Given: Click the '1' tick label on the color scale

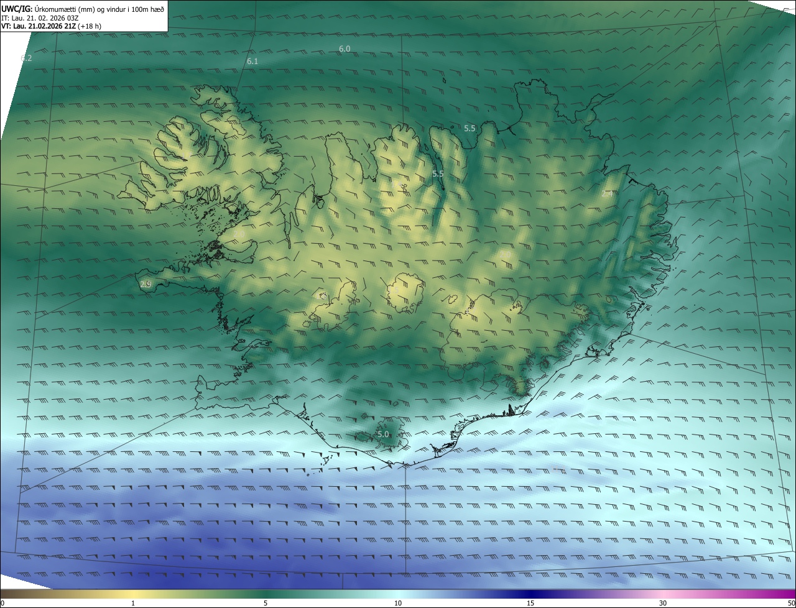Looking at the screenshot, I should [133, 603].
